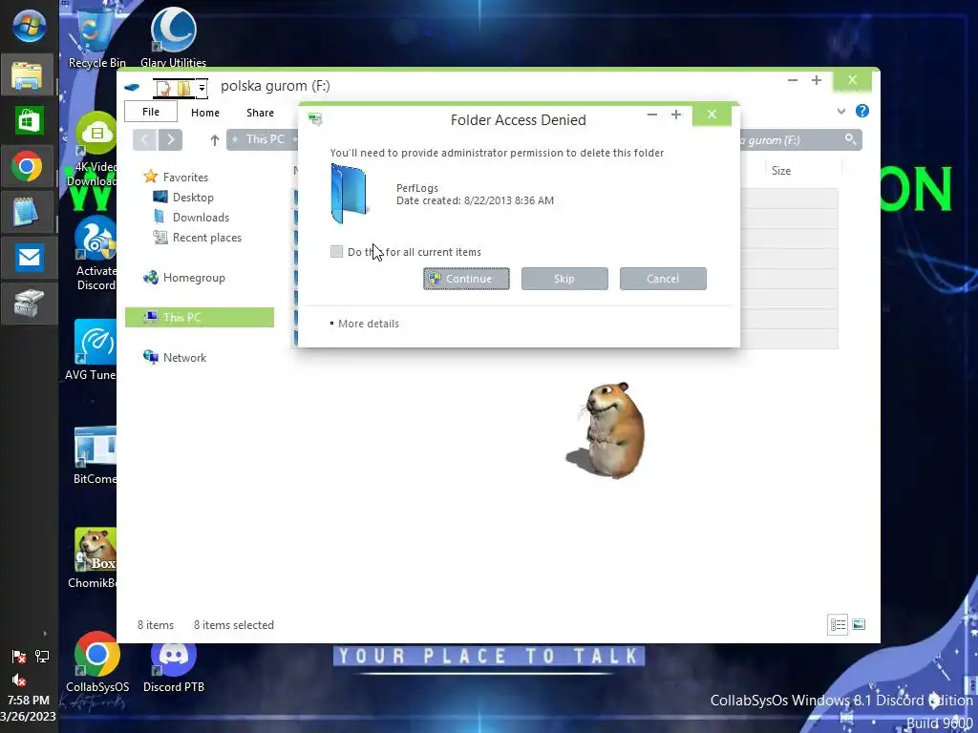Launch CollabSysOS Chrome desktop shortcut
Screen dimensions: 978x733
[x=97, y=662]
